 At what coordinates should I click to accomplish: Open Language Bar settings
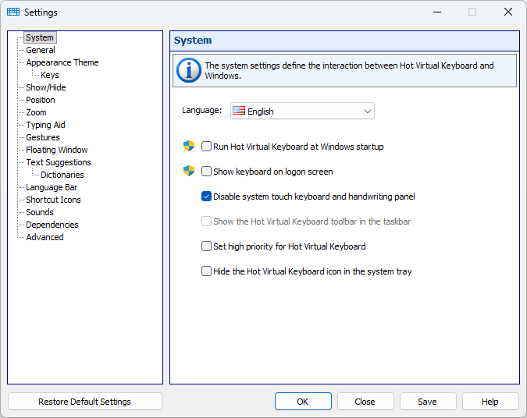pos(52,187)
